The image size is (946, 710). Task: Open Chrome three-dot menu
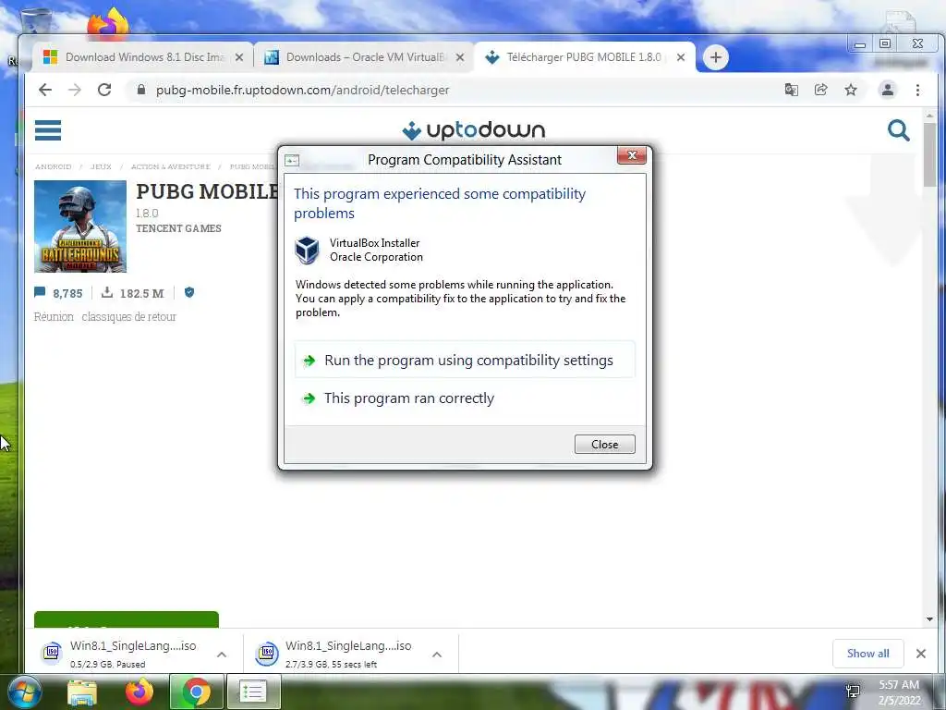click(x=917, y=90)
